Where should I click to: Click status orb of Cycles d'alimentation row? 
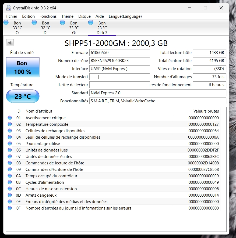[x=10, y=182]
